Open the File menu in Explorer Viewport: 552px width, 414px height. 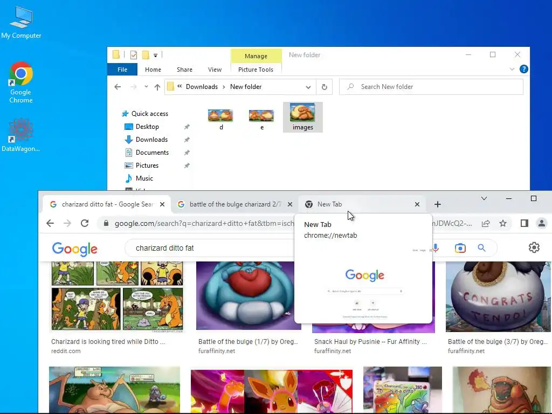point(122,70)
